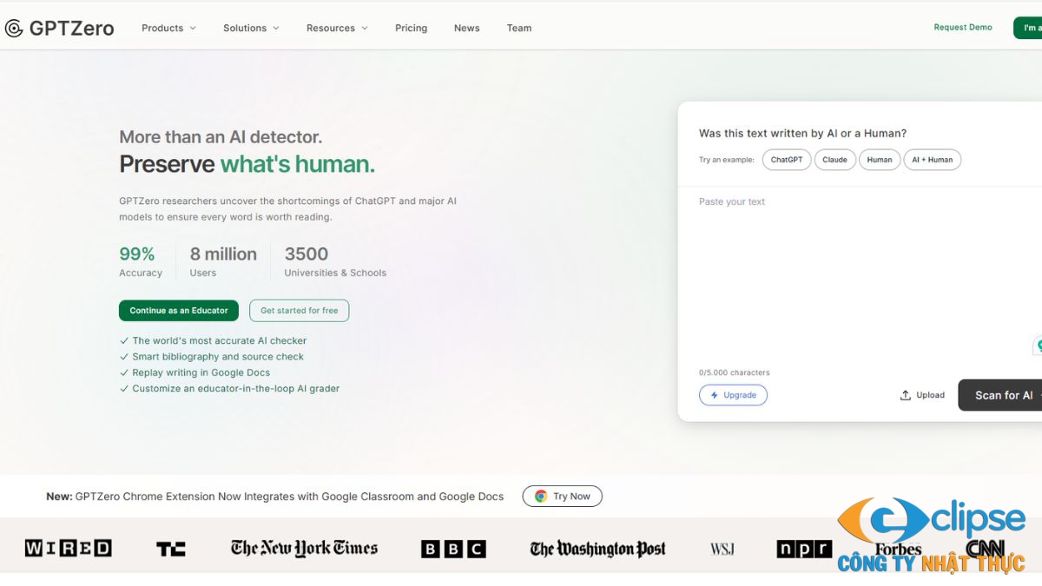
Task: Select the AI + Human example
Action: coord(933,160)
